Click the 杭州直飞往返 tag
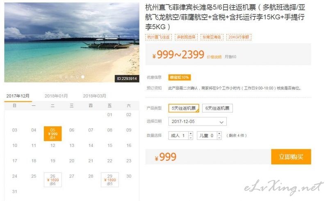328x201 pixels. (159, 37)
